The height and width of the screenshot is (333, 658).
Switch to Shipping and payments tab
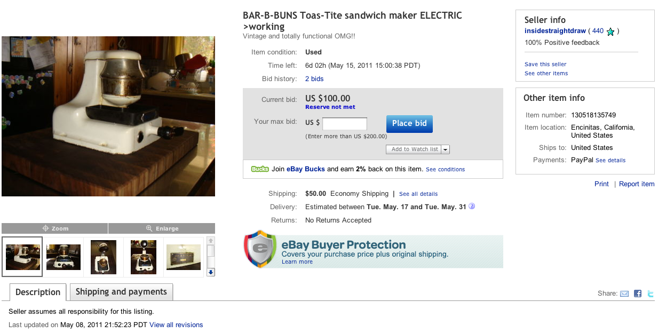121,292
